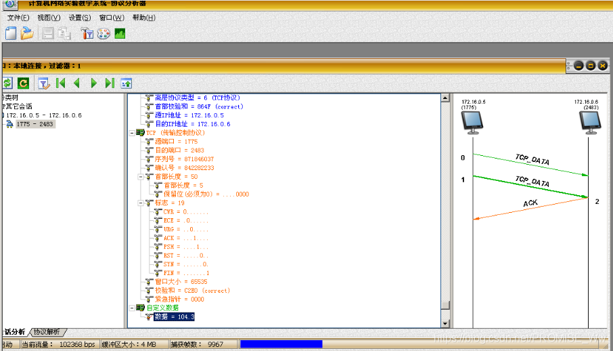This screenshot has width=613, height=351.
Task: Select the 数据 = 104.3 row
Action: point(174,316)
